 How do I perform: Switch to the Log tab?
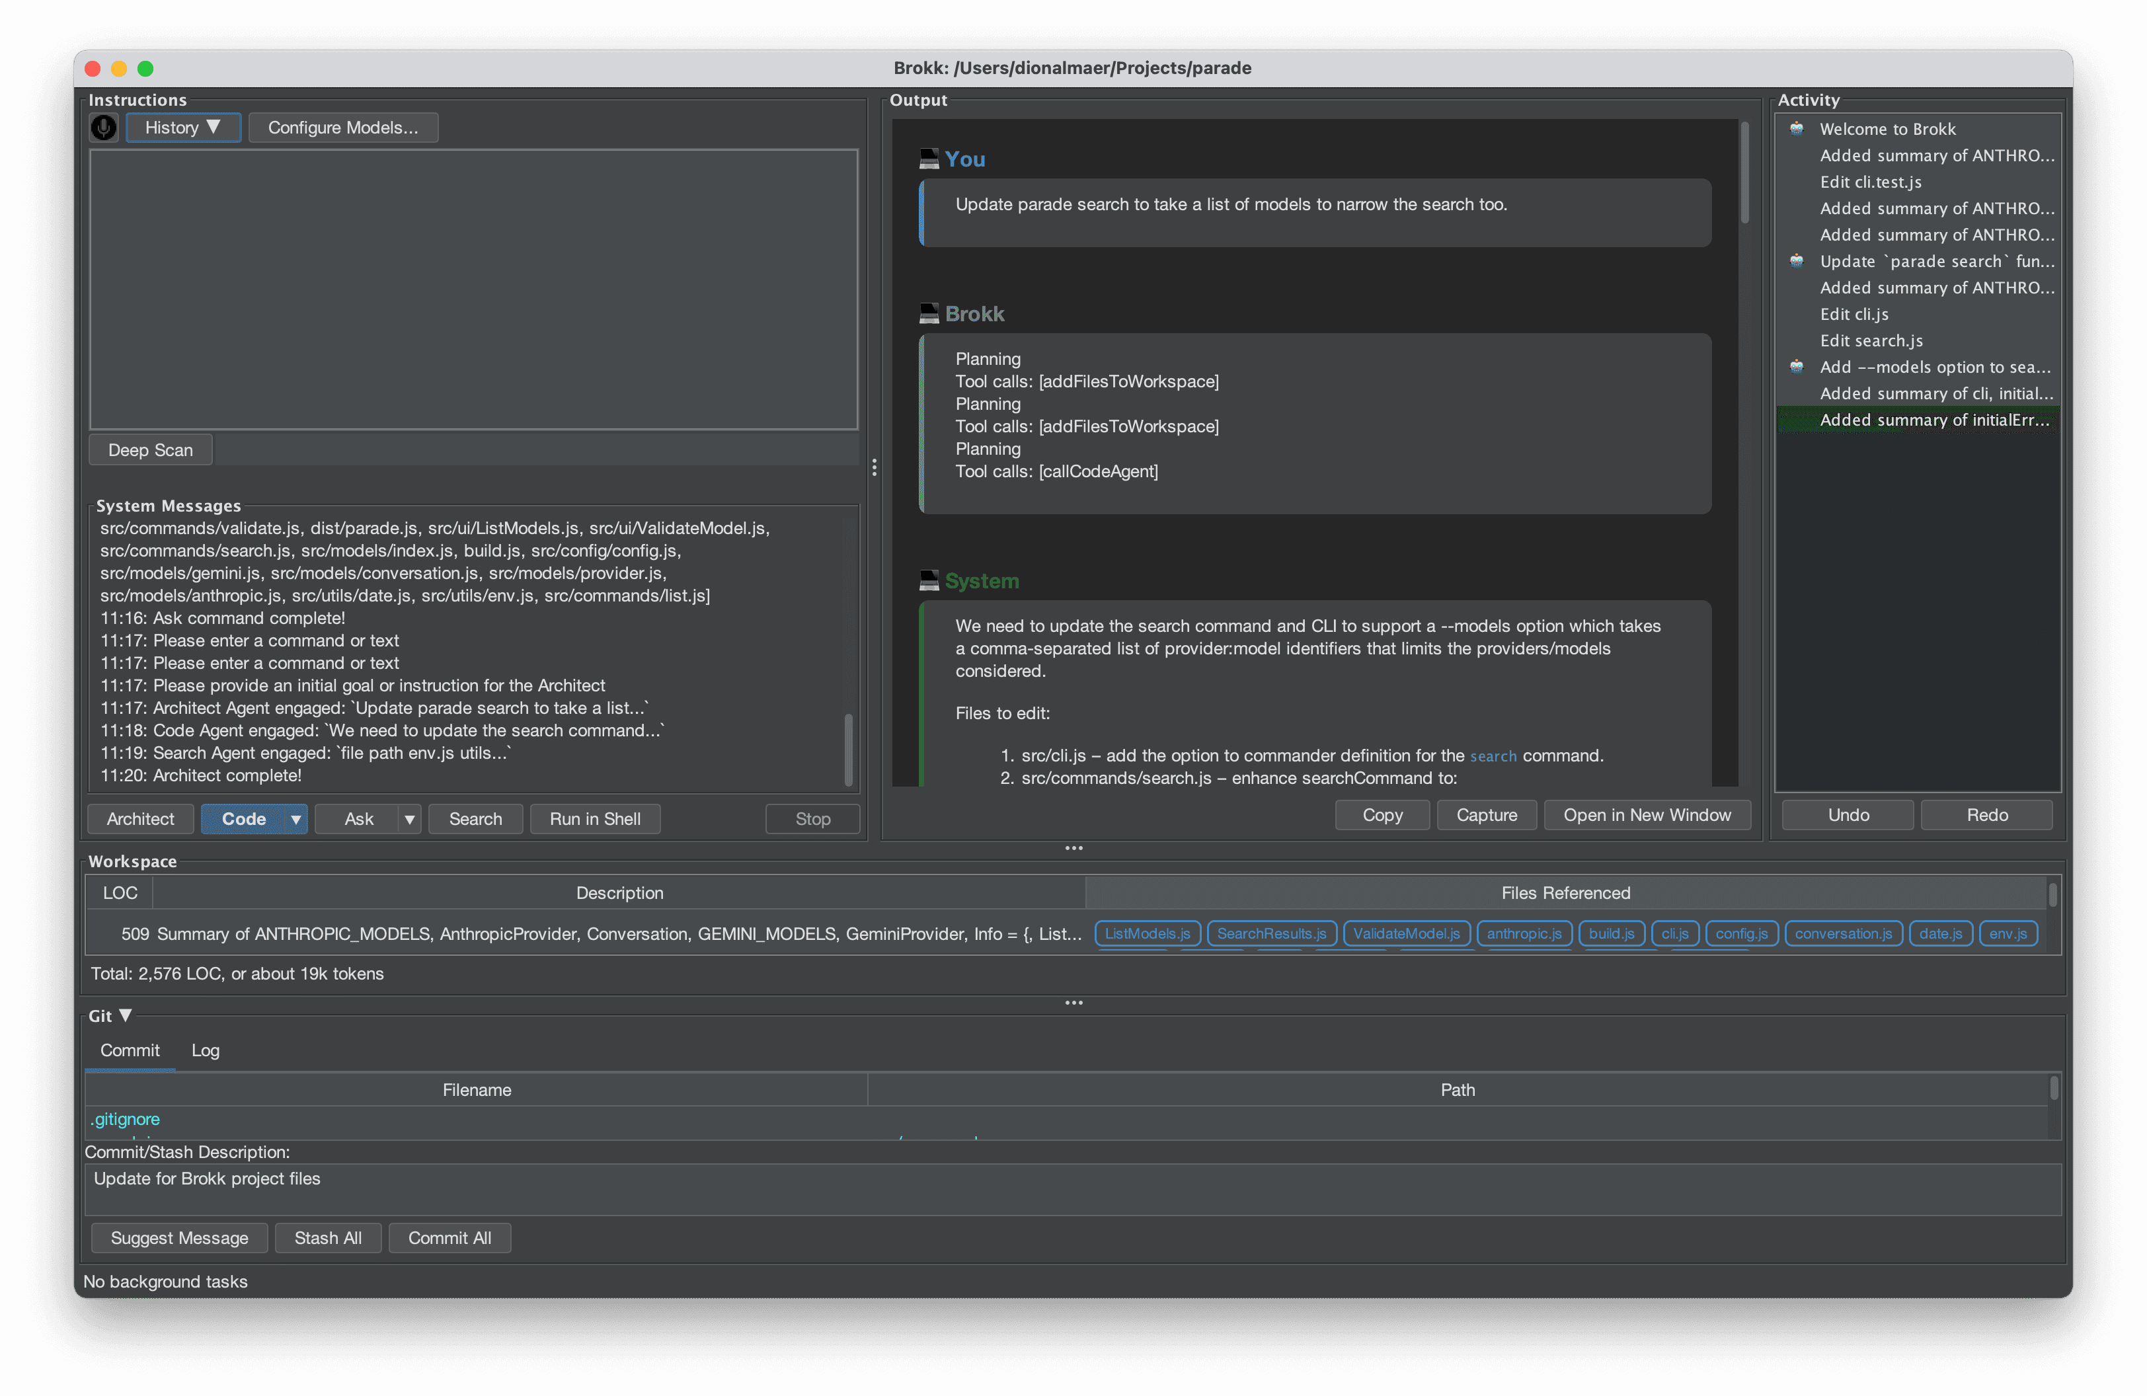click(x=205, y=1050)
